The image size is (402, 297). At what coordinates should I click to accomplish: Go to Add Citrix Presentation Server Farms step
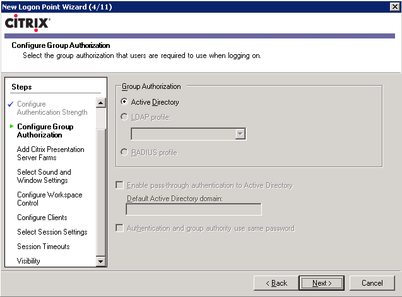tap(50, 153)
